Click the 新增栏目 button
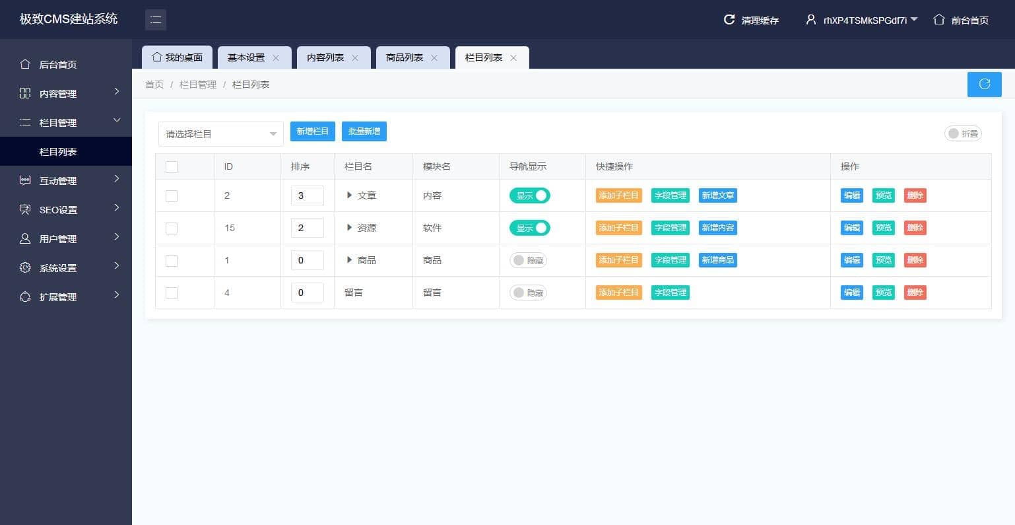This screenshot has height=525, width=1015. coord(313,131)
